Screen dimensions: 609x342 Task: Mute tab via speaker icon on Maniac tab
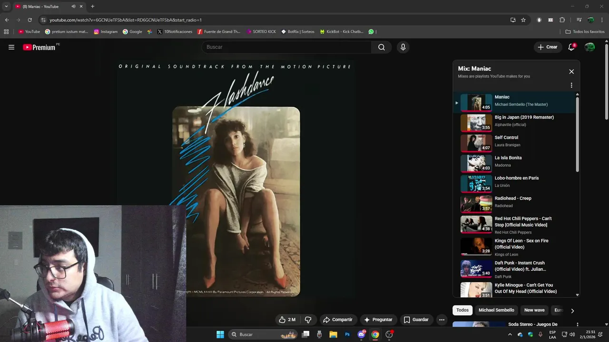73,7
